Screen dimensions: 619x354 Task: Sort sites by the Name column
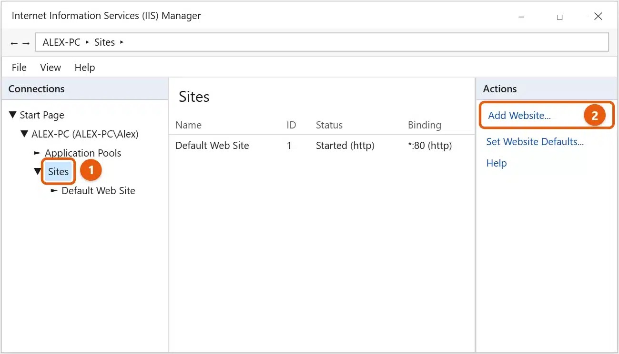(x=189, y=125)
